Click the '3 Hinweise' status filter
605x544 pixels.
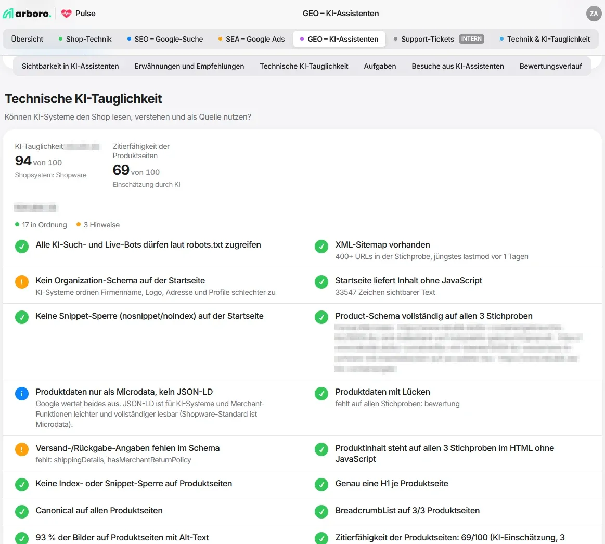pyautogui.click(x=98, y=225)
